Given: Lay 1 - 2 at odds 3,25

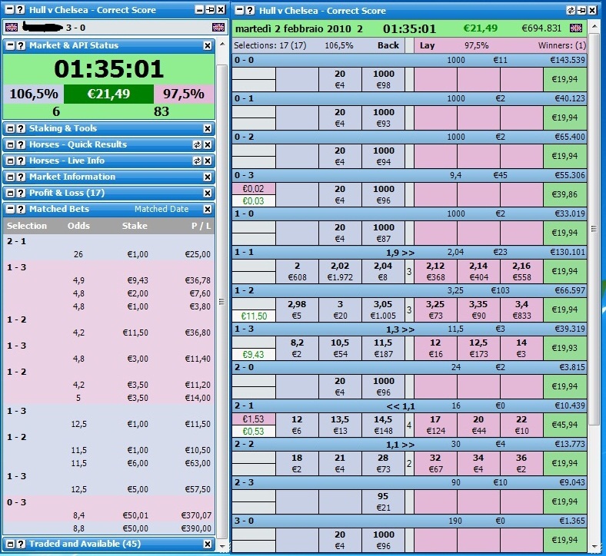Looking at the screenshot, I should click(x=435, y=309).
